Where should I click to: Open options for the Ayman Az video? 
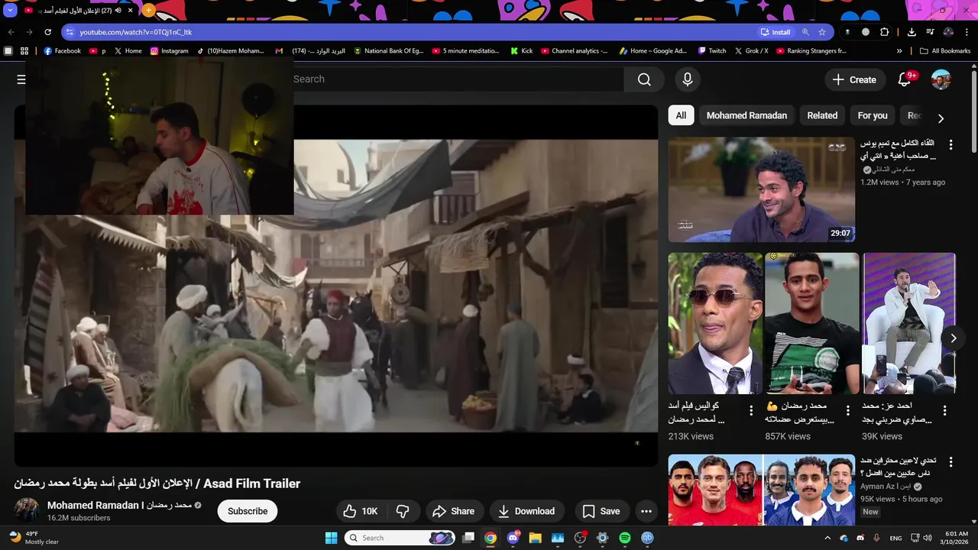(x=950, y=462)
